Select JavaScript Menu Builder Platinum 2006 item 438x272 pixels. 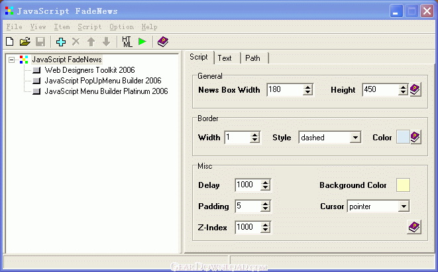[106, 91]
